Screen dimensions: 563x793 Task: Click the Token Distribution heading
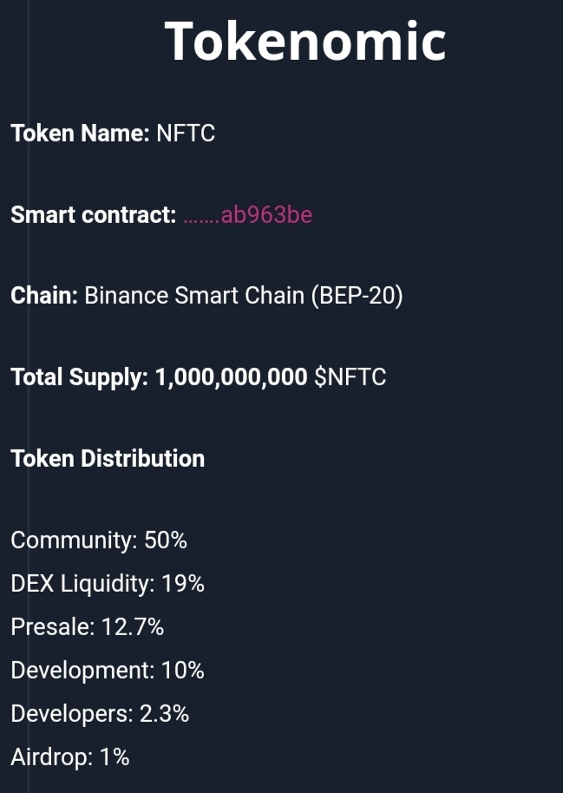tap(108, 458)
